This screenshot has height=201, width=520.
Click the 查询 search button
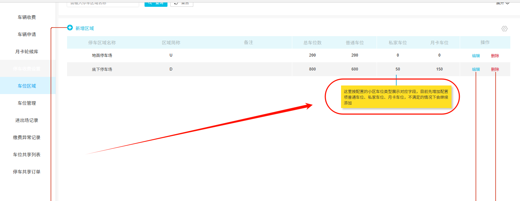(156, 4)
